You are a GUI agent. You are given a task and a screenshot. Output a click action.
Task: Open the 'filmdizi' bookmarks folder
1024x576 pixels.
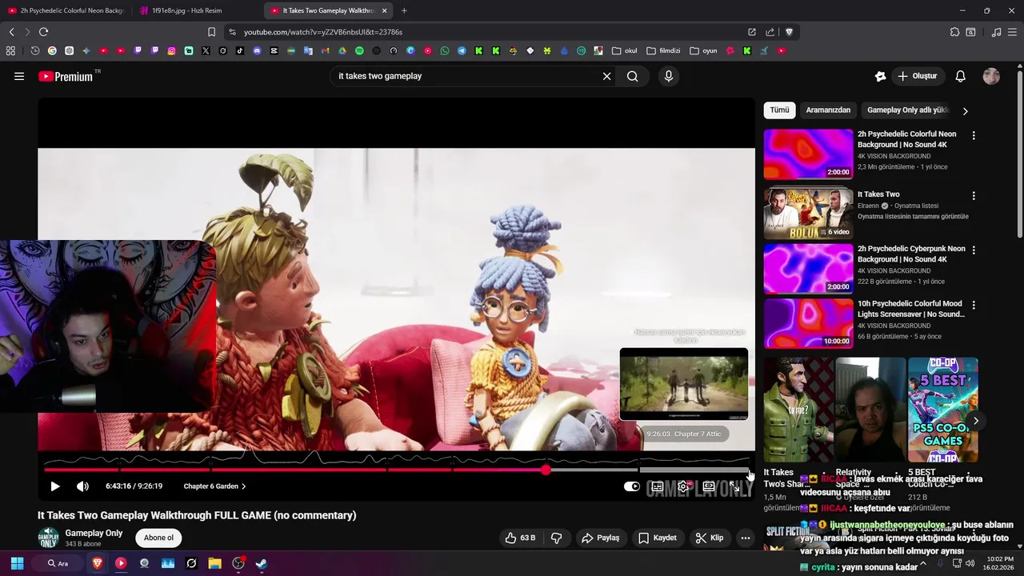point(664,50)
